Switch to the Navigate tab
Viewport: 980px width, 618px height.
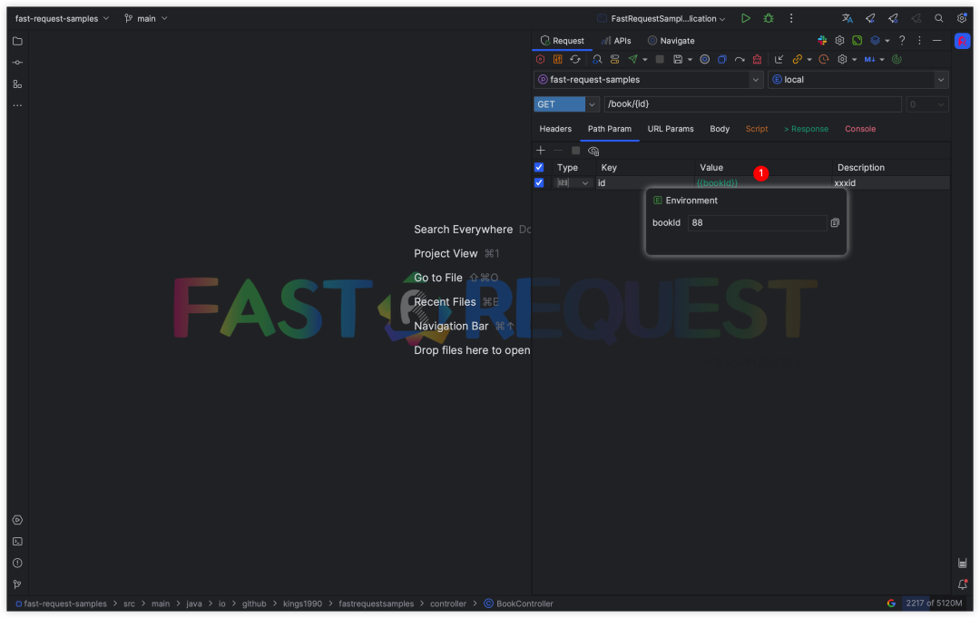click(x=671, y=41)
